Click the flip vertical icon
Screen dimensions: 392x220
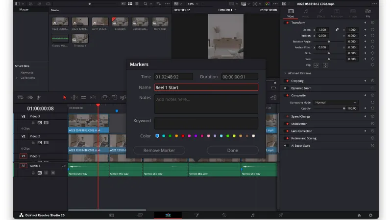point(325,66)
